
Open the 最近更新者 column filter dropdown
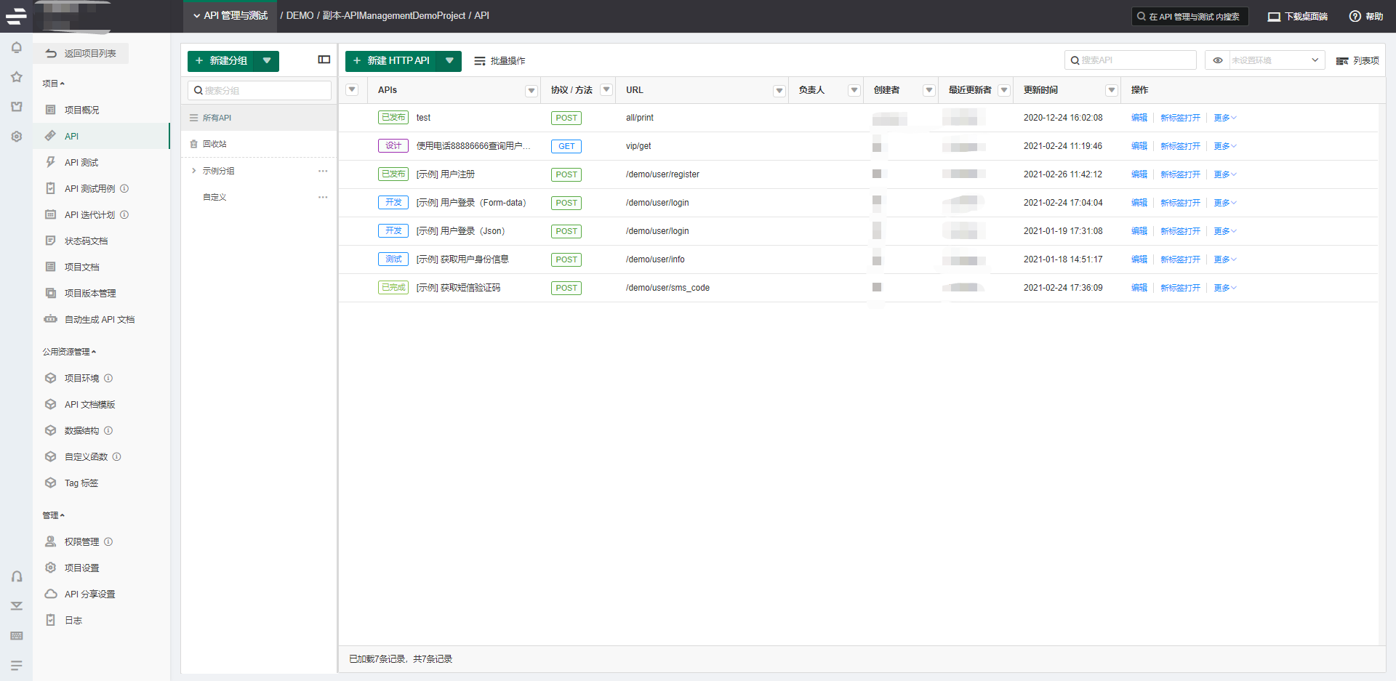click(x=1004, y=90)
